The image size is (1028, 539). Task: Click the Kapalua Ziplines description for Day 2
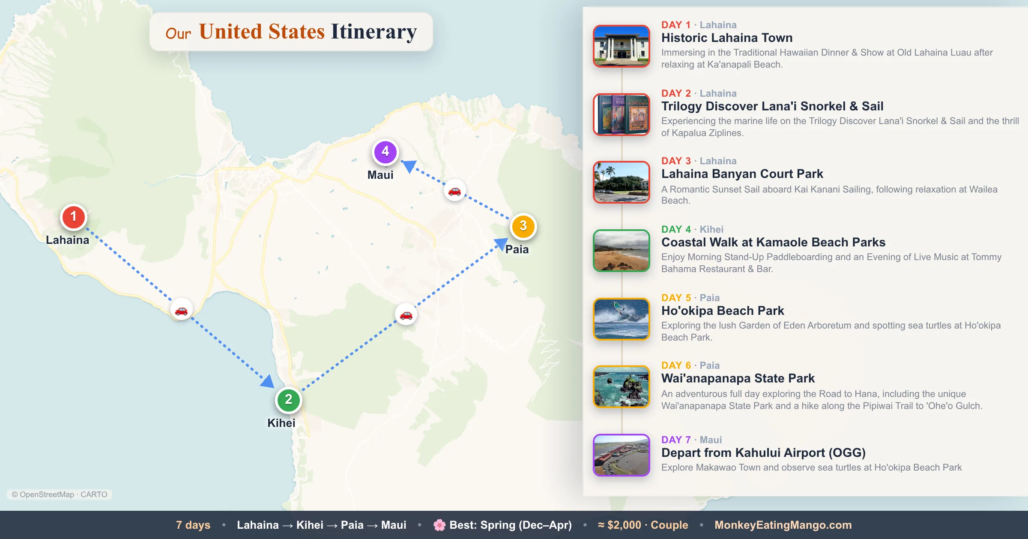pyautogui.click(x=840, y=127)
